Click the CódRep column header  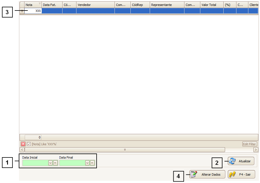(140, 5)
